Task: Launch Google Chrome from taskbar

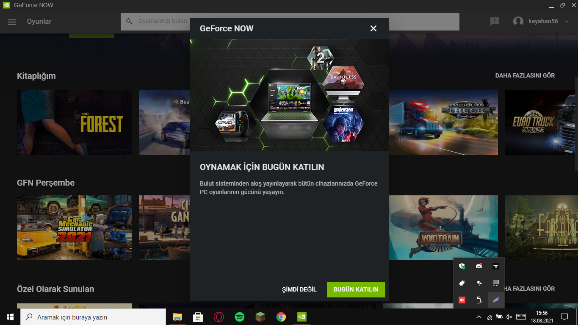Action: 281,317
